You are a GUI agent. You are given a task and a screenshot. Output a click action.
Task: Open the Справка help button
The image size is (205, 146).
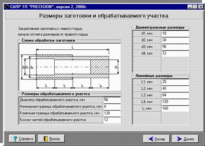[x=22, y=139]
